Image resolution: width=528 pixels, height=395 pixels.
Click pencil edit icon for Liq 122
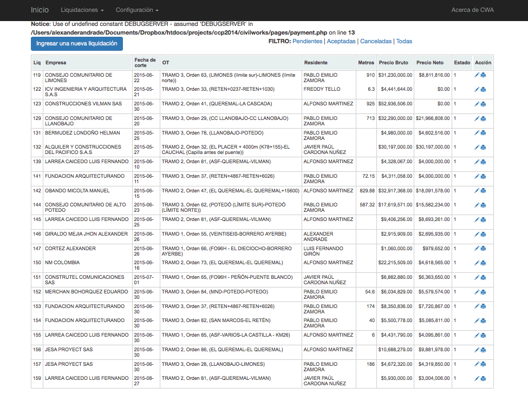tap(477, 89)
